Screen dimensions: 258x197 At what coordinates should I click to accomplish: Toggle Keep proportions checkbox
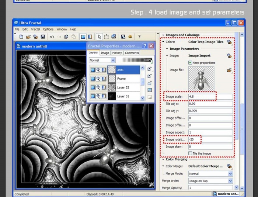190,63
